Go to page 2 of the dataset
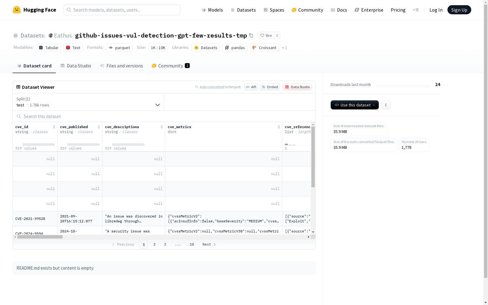The image size is (488, 305). point(155,244)
